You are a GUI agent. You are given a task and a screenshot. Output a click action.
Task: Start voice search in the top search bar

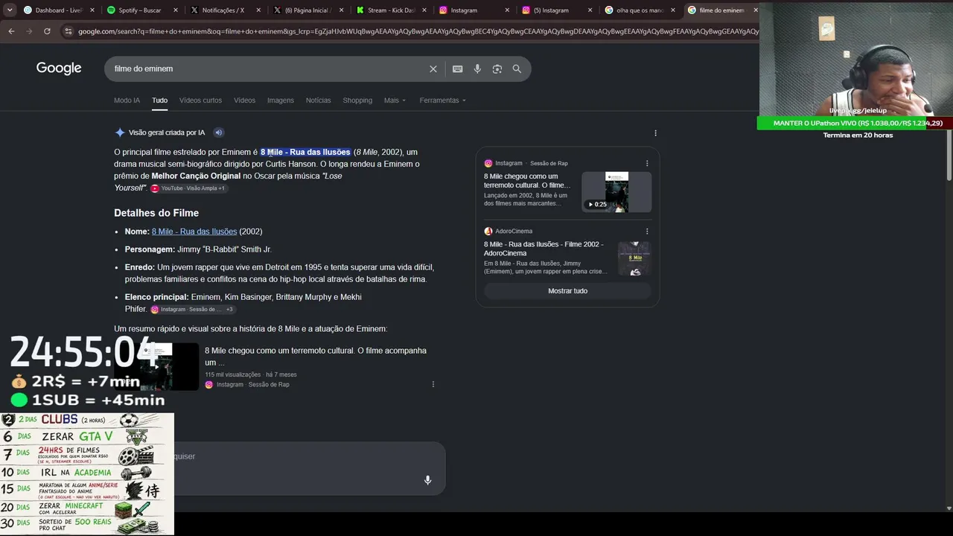477,69
